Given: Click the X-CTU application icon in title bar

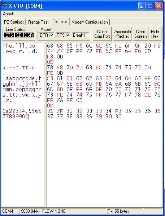Looking at the screenshot, I should 5,5.
